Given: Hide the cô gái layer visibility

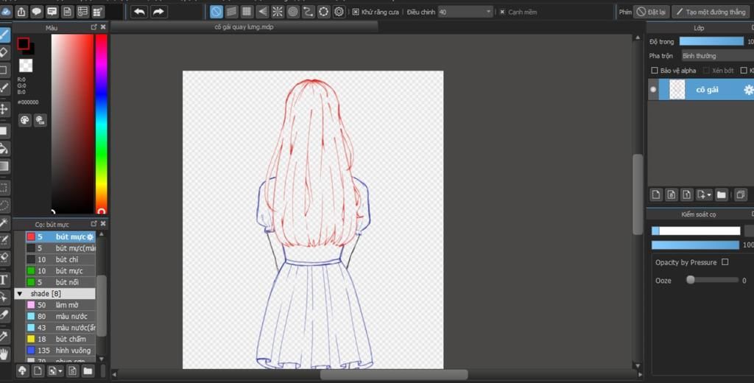Looking at the screenshot, I should click(652, 90).
